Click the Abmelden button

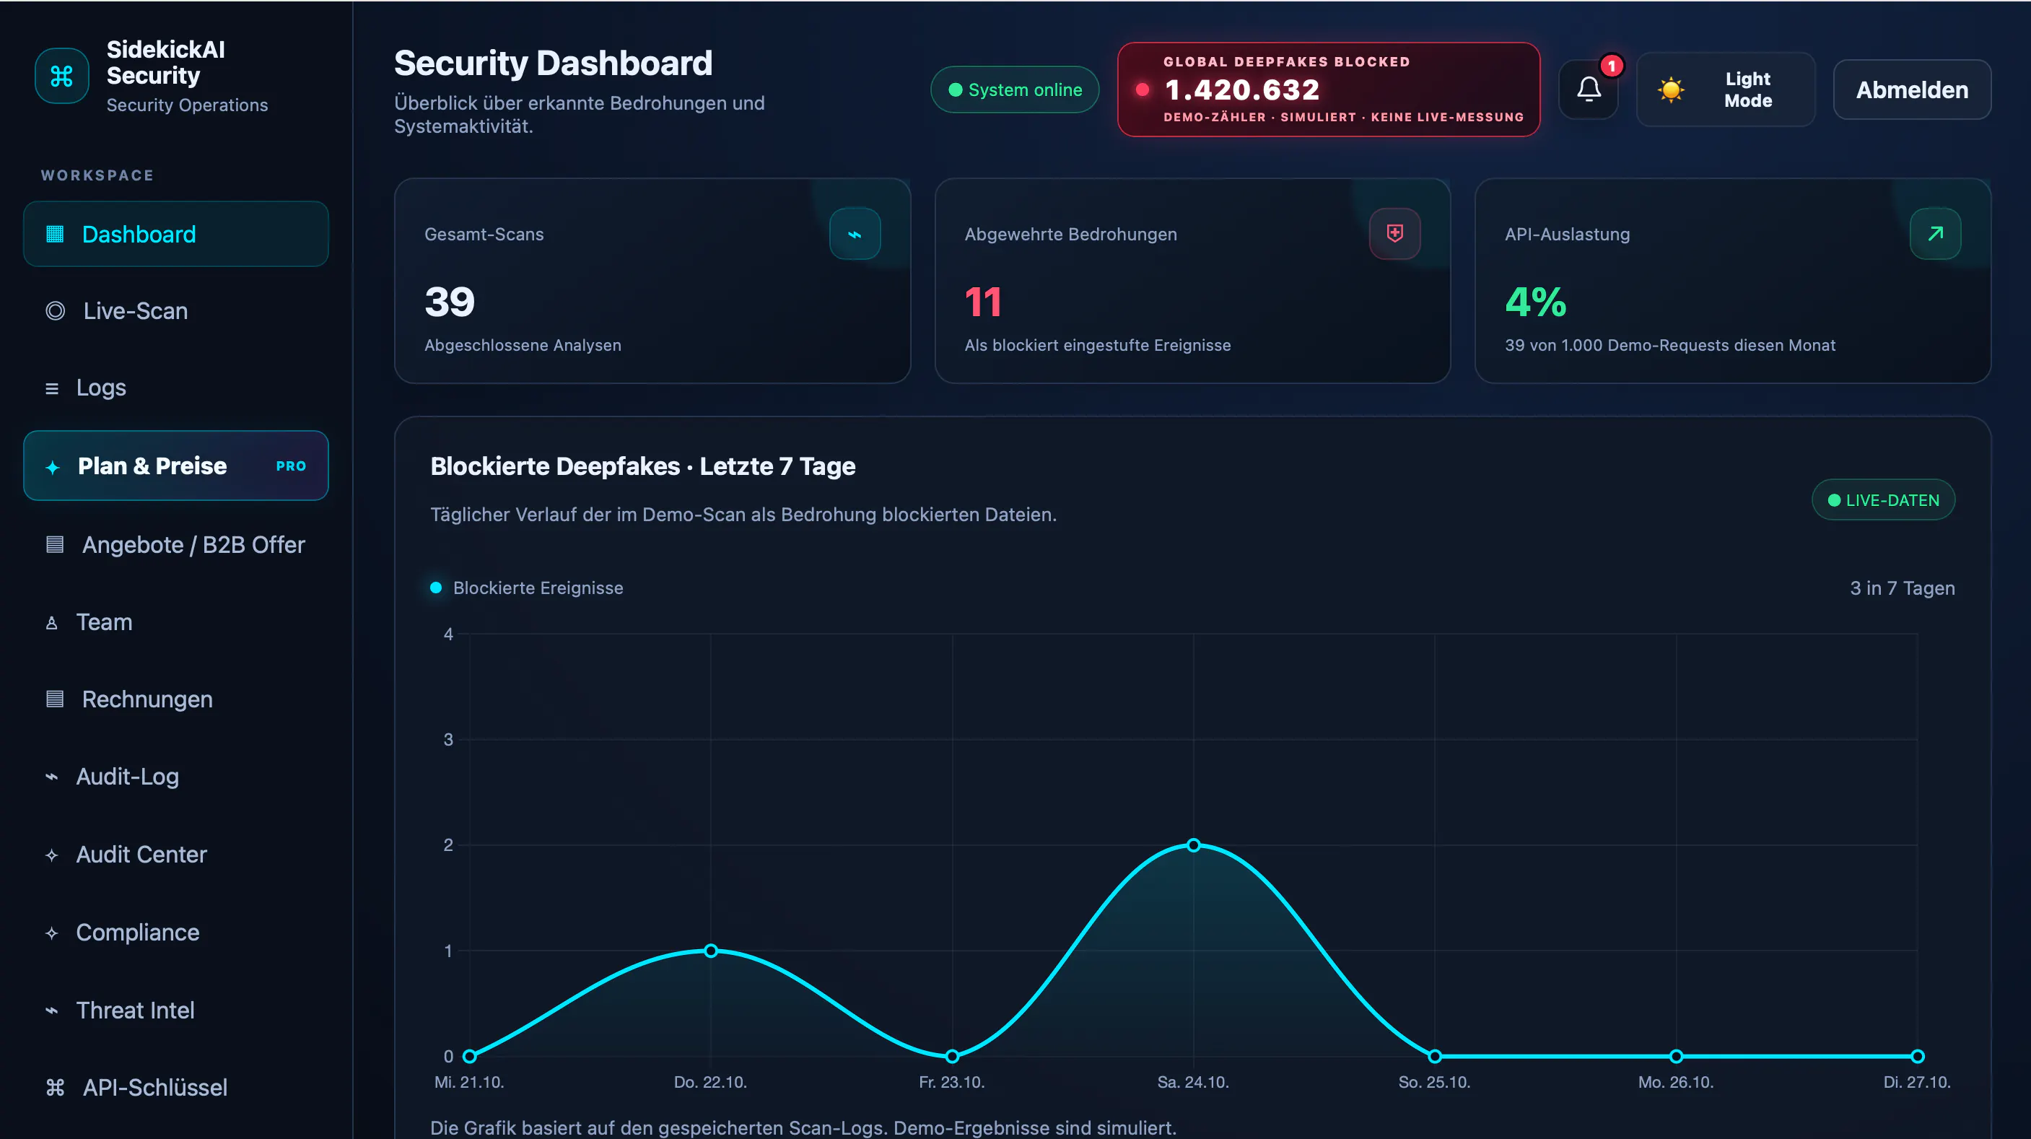pos(1912,90)
